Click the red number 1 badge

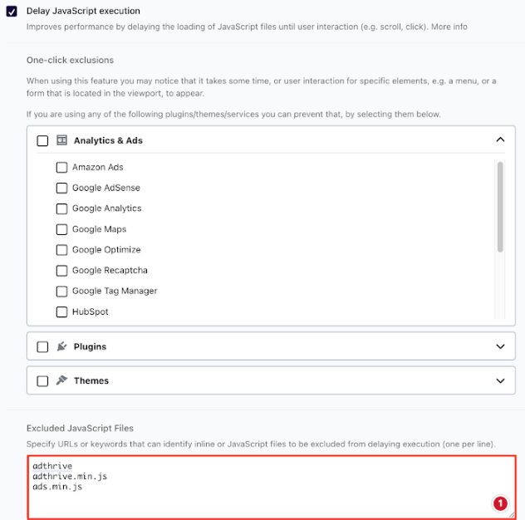click(500, 503)
